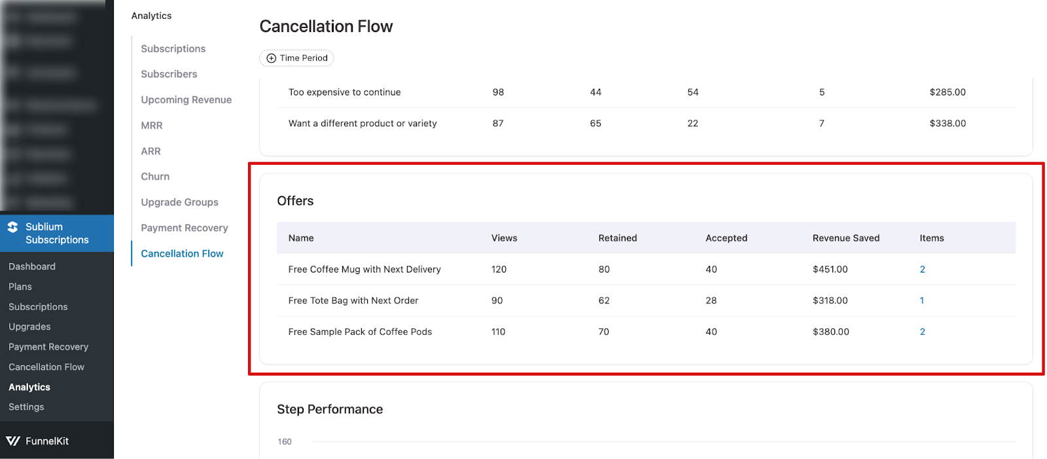1047x459 pixels.
Task: Open Analytics in the dark sidebar
Action: click(x=29, y=388)
